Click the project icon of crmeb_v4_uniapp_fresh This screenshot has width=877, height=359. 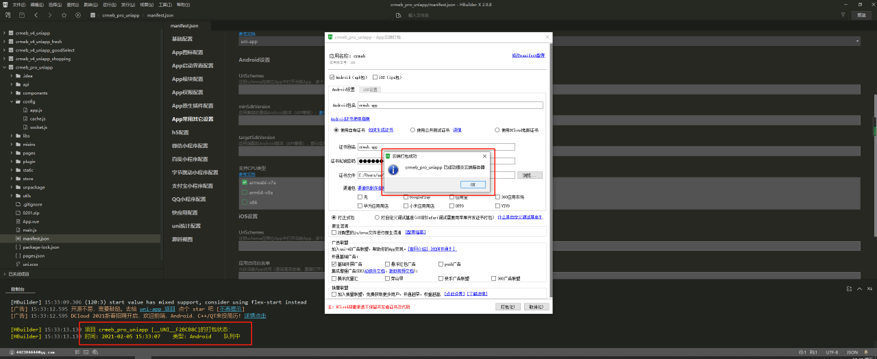coord(11,41)
